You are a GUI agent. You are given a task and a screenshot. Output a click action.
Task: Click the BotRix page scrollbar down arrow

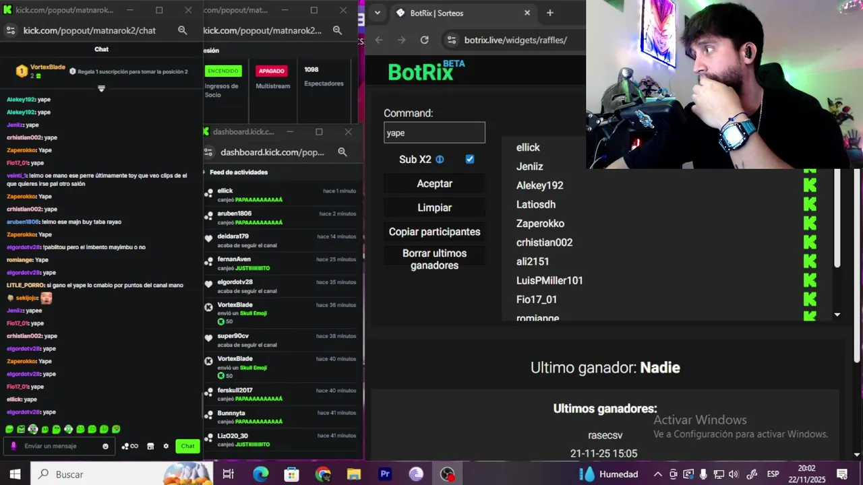[x=857, y=455]
